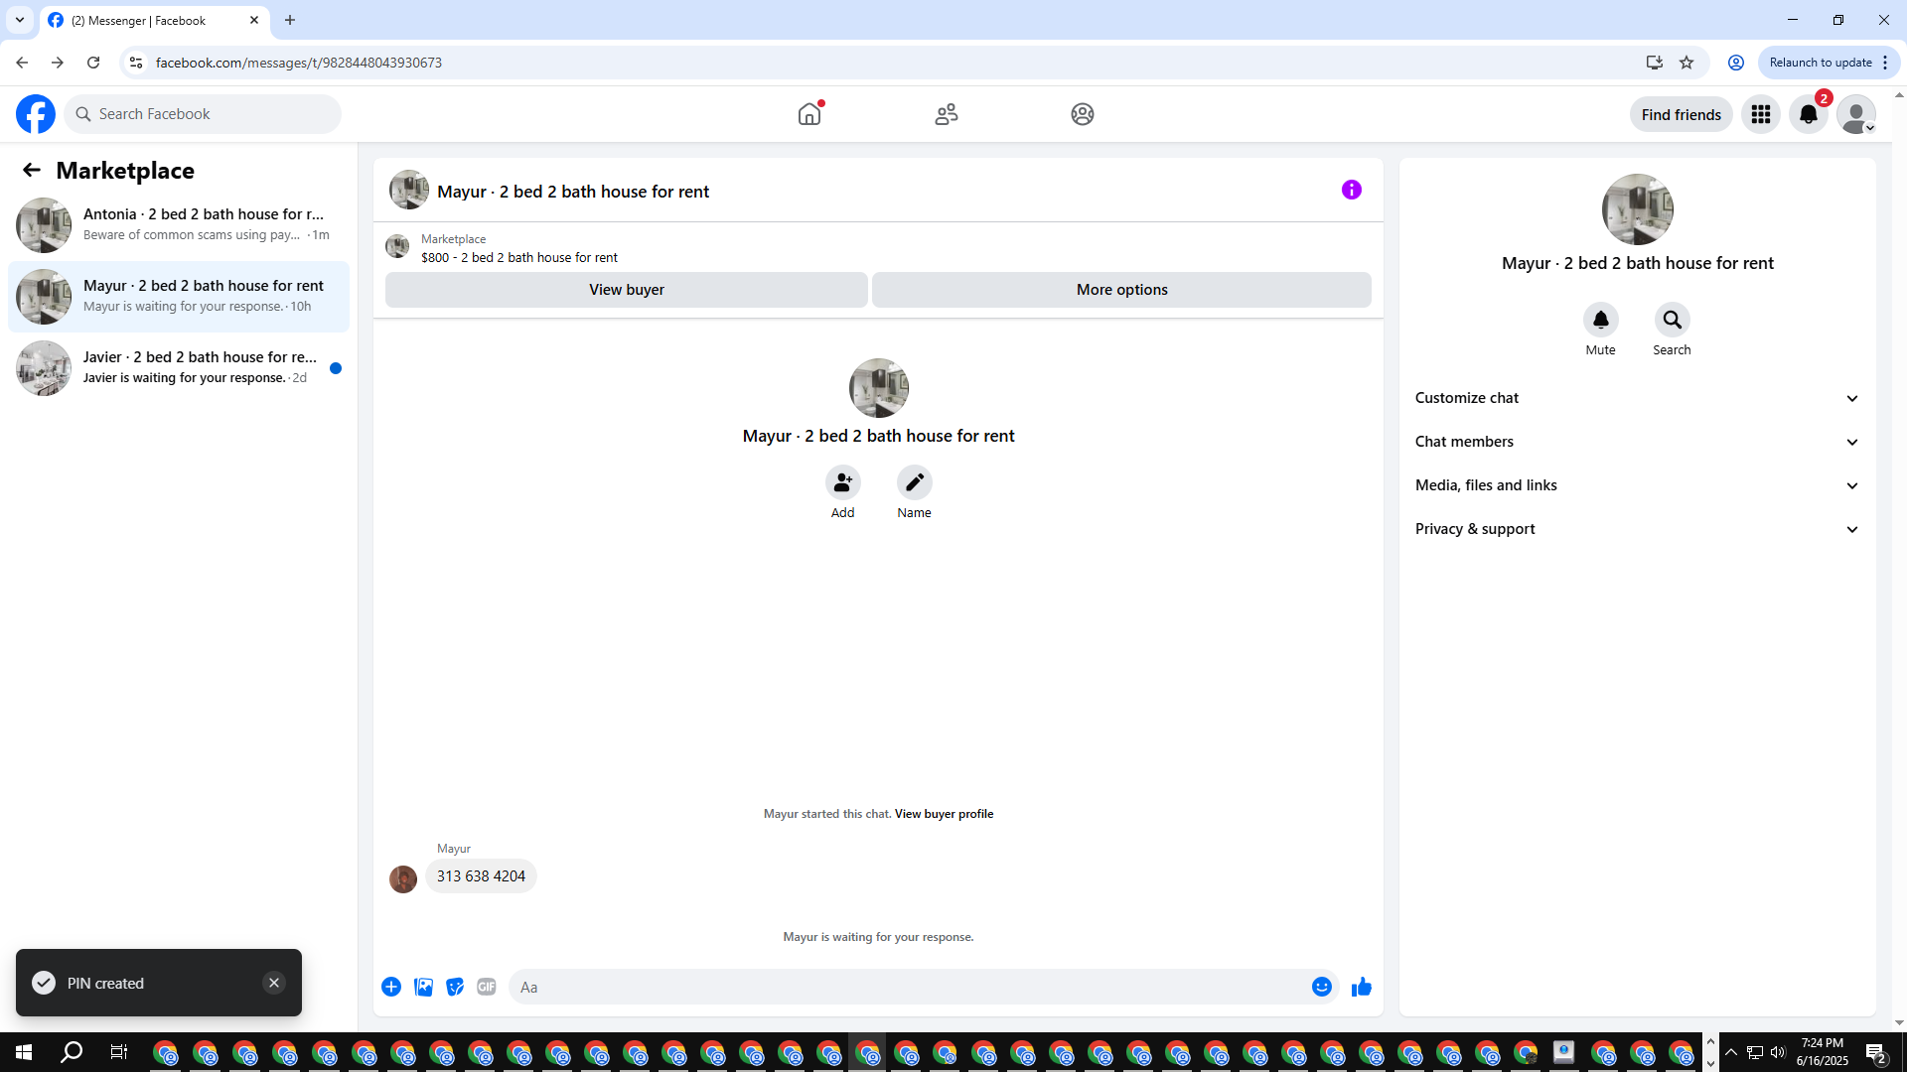Click the purple conversation info icon
This screenshot has width=1907, height=1072.
[1351, 190]
